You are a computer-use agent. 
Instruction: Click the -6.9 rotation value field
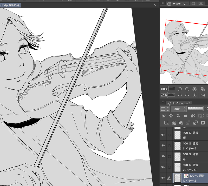(164, 95)
